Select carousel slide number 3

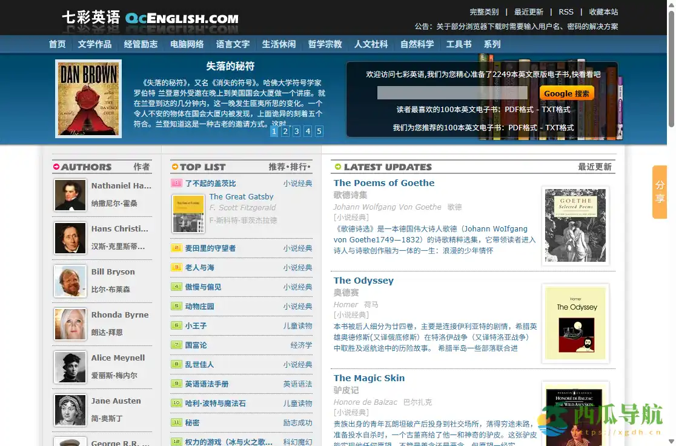[x=296, y=131]
